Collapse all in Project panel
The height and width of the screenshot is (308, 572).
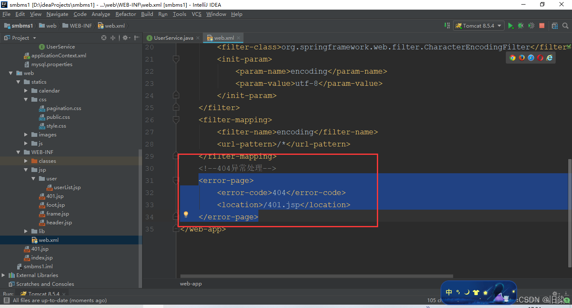113,38
